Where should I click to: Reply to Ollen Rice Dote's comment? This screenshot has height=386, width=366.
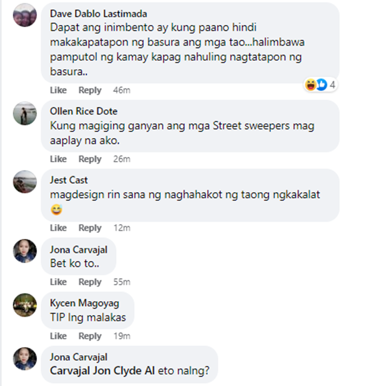pyautogui.click(x=90, y=159)
